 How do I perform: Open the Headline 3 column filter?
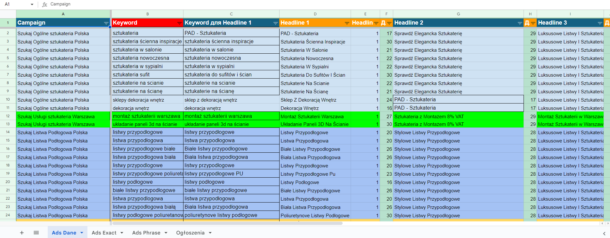coord(600,23)
